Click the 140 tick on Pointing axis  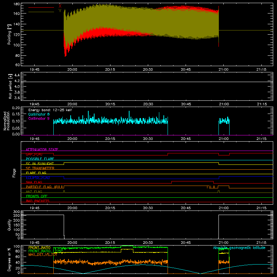[17, 24]
